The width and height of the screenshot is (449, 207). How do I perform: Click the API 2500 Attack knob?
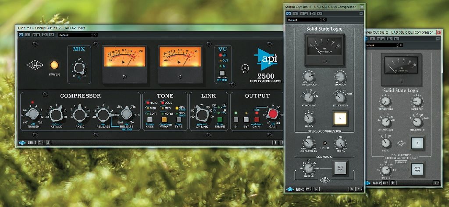[x=57, y=115]
